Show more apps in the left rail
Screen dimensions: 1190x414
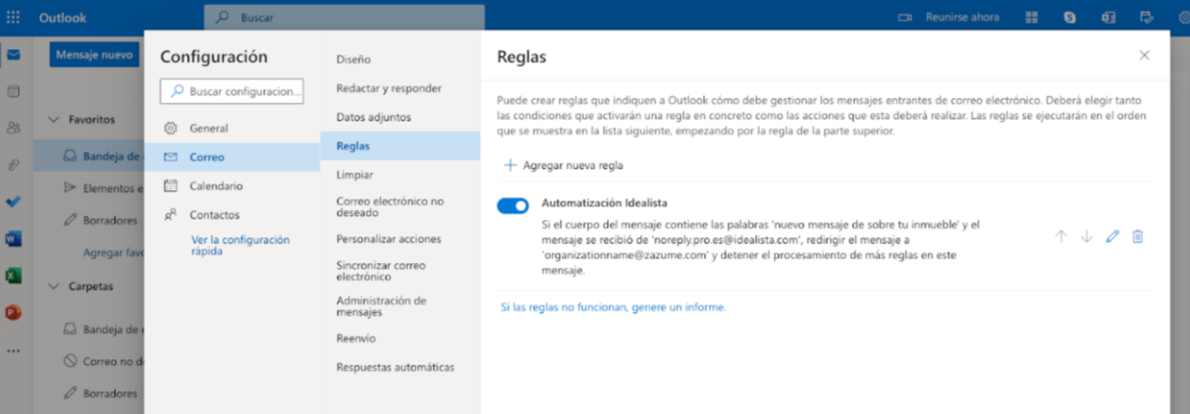(13, 350)
